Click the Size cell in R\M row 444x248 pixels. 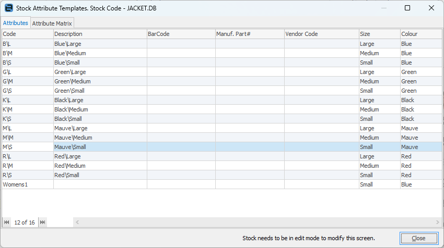(x=379, y=166)
